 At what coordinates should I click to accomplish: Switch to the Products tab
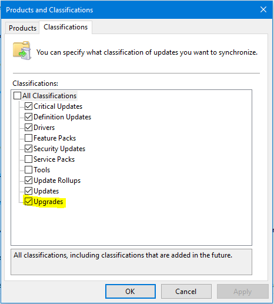[22, 28]
